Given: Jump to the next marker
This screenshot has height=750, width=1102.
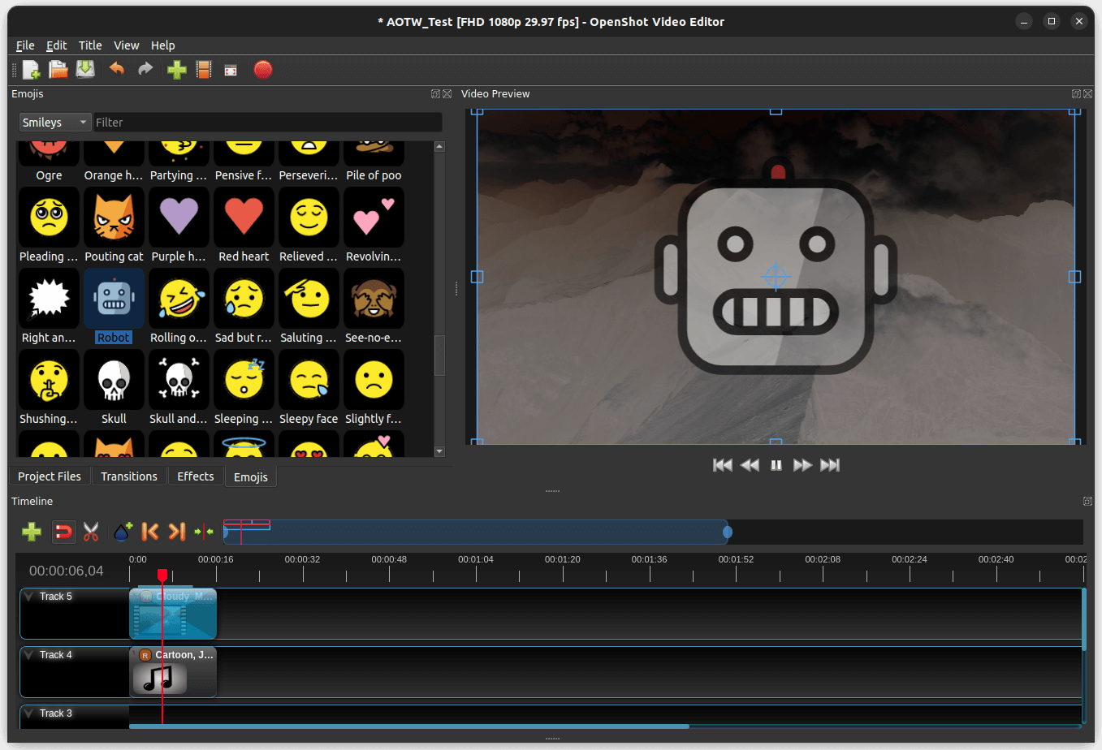Looking at the screenshot, I should click(177, 532).
